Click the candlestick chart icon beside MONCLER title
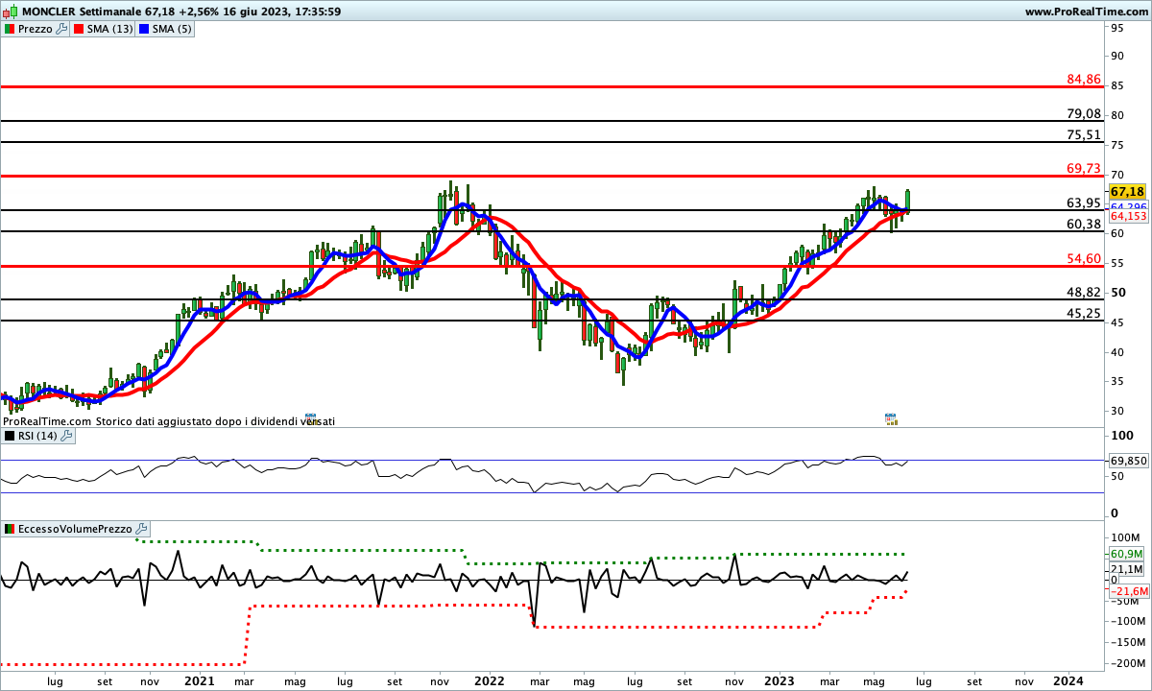This screenshot has width=1152, height=691. (10, 12)
